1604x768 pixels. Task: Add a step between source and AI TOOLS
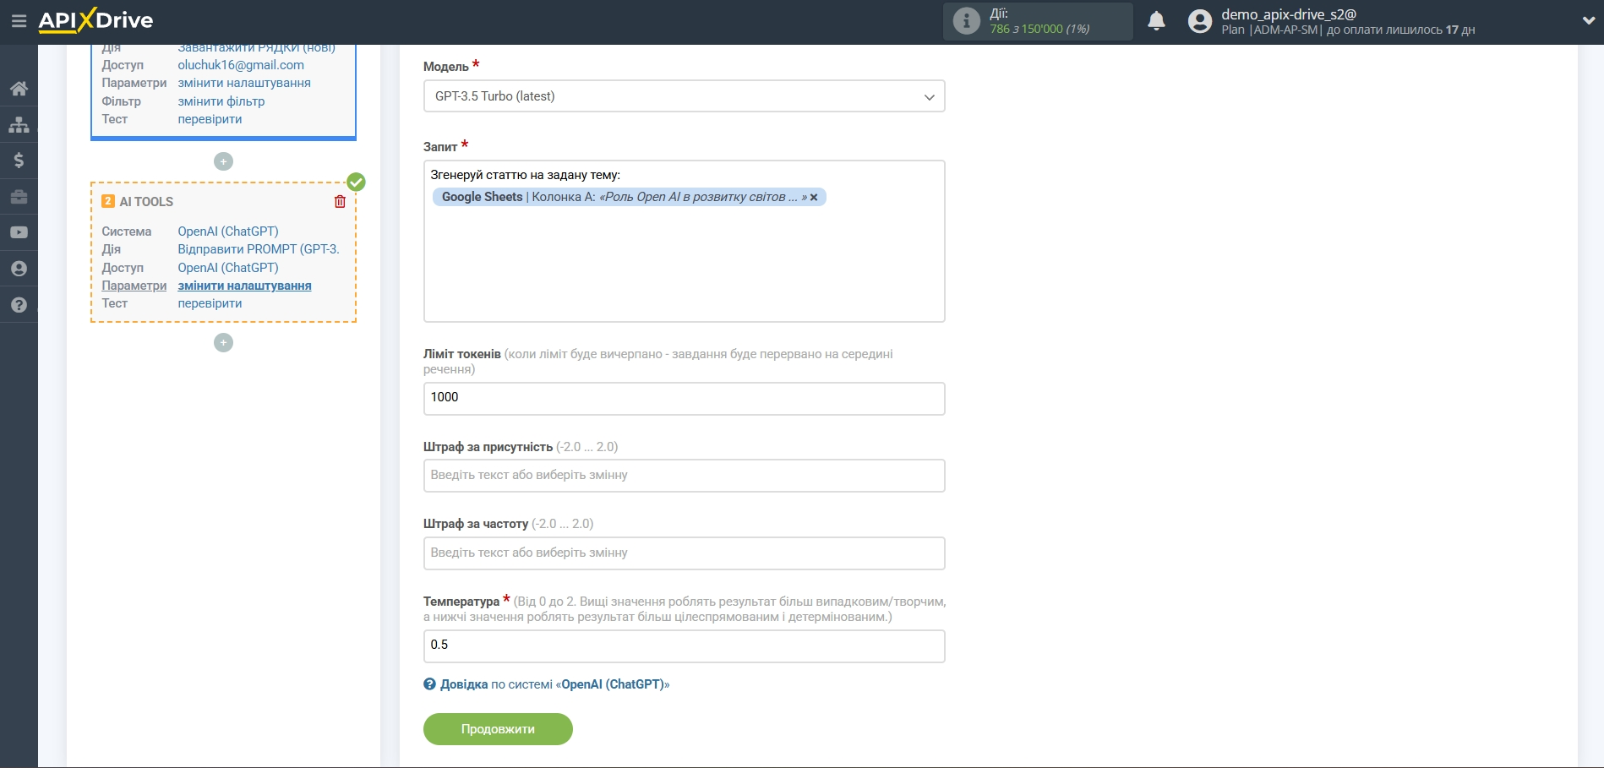coord(223,161)
